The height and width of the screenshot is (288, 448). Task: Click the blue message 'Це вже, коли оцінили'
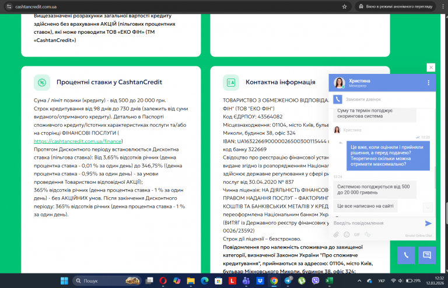(388, 155)
